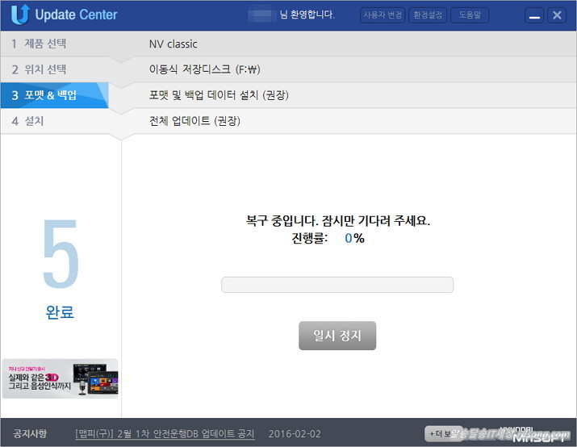Click the 공지사항 label
The image size is (577, 447).
coord(30,434)
